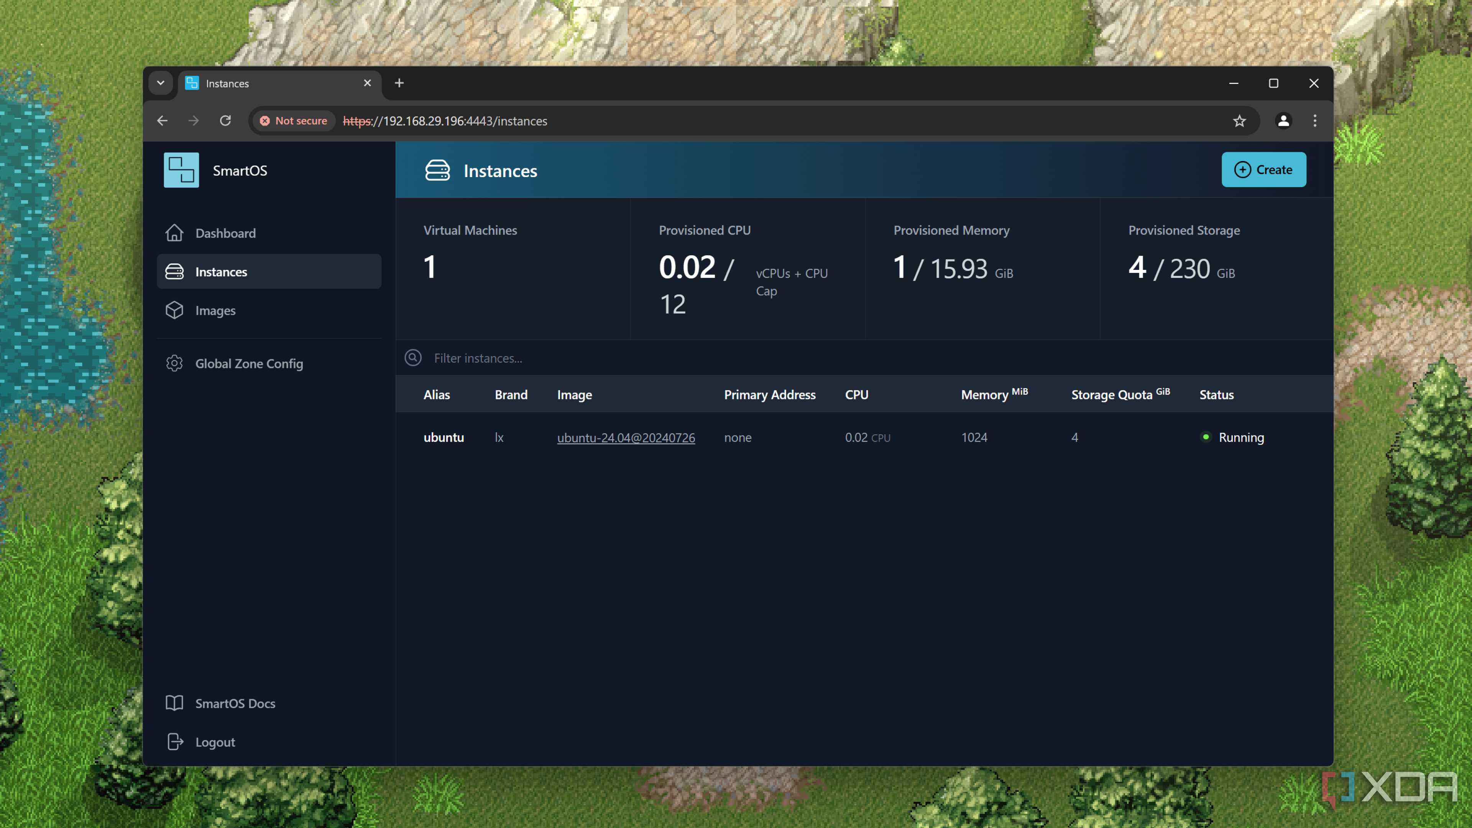Sort by the Status column header
This screenshot has width=1472, height=828.
point(1217,395)
